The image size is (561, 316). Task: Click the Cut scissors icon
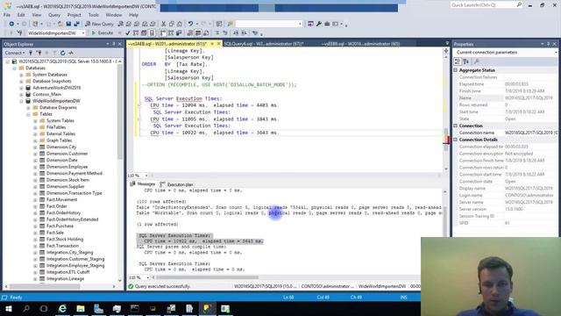click(x=164, y=24)
